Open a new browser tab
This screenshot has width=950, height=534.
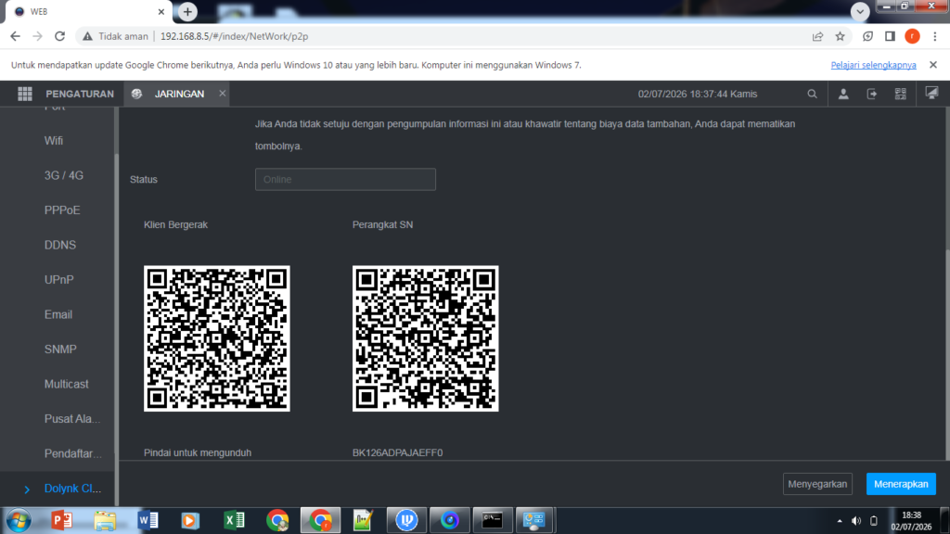(x=187, y=11)
